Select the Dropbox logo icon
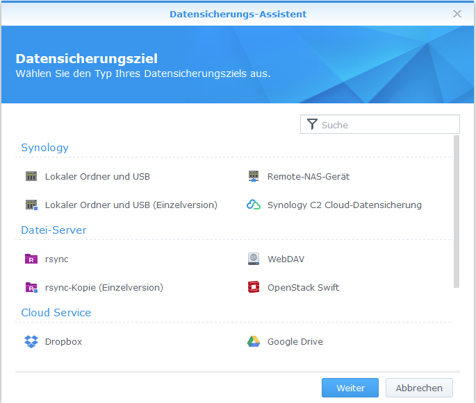 pos(31,341)
